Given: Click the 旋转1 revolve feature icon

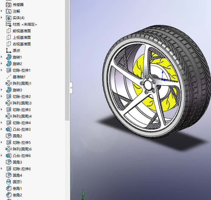Looking at the screenshot, I should tap(9, 57).
